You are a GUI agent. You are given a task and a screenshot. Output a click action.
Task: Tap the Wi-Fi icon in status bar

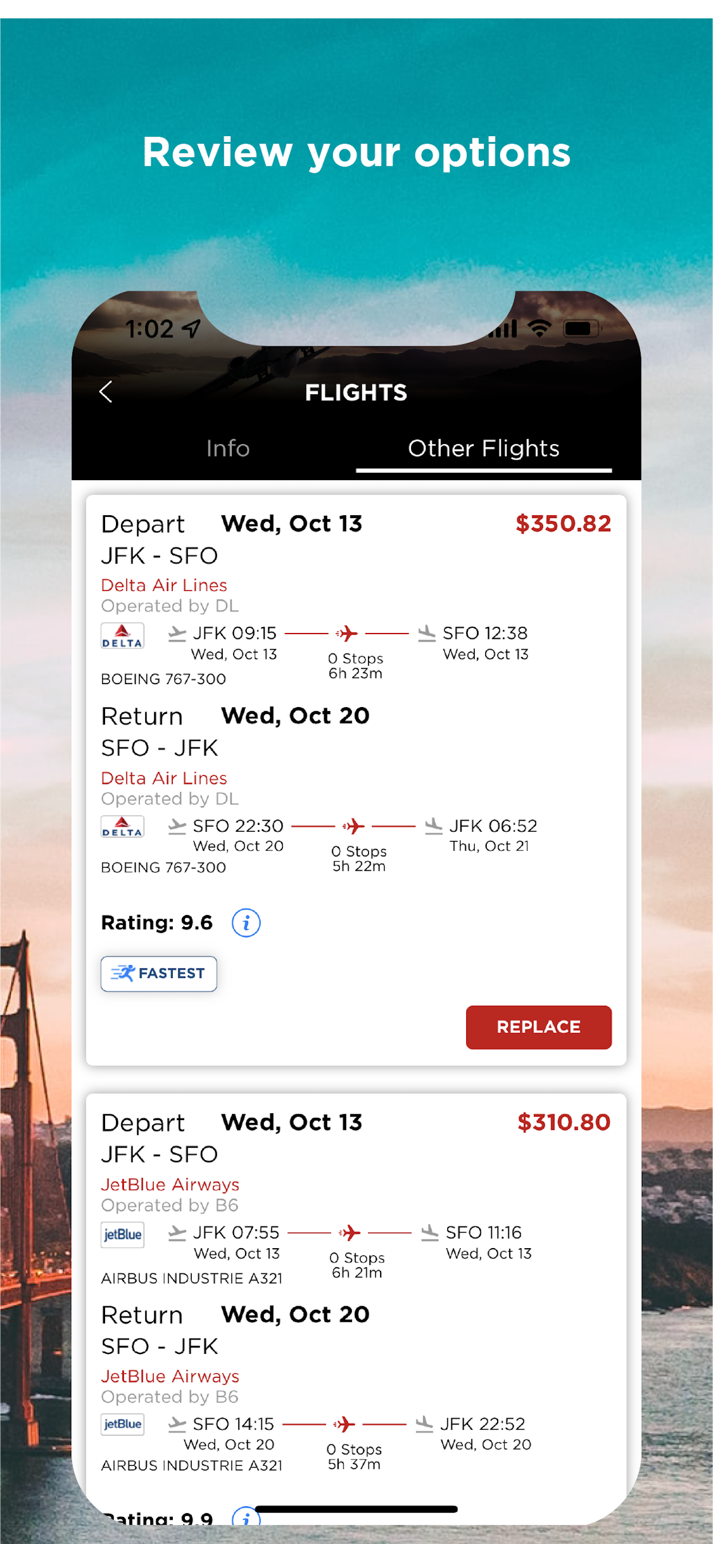(539, 328)
